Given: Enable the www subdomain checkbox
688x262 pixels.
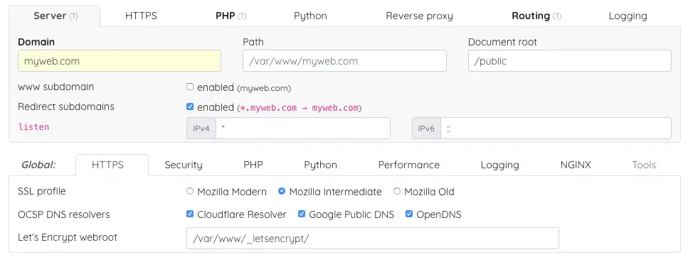Looking at the screenshot, I should click(x=190, y=87).
